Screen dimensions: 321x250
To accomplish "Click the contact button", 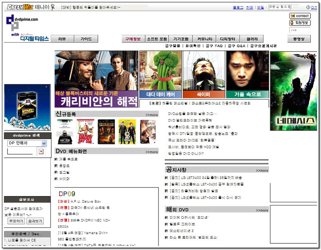I will 300,16.
